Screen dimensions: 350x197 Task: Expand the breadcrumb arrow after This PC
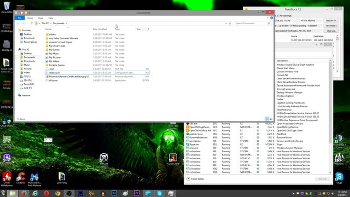(x=51, y=23)
